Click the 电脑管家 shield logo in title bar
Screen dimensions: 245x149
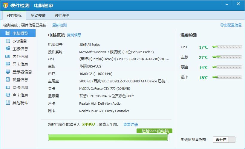[x=5, y=5]
